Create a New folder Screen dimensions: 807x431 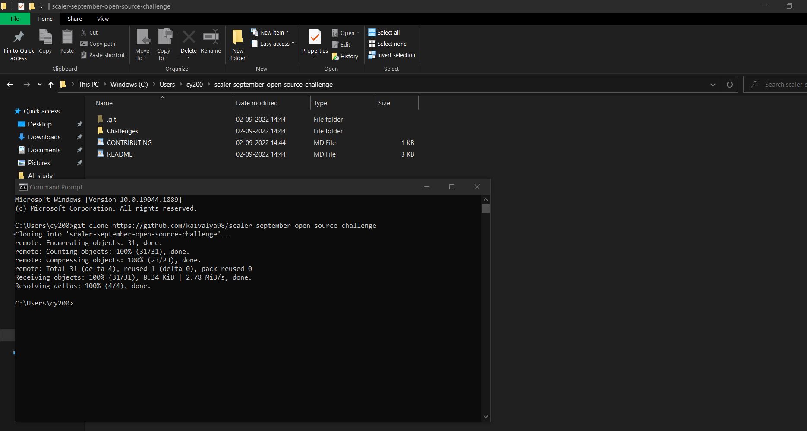[238, 45]
